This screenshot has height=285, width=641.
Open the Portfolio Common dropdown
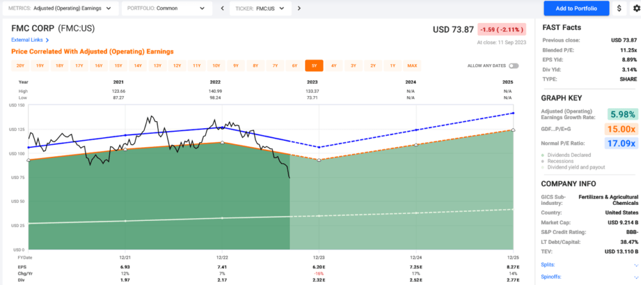click(x=167, y=8)
